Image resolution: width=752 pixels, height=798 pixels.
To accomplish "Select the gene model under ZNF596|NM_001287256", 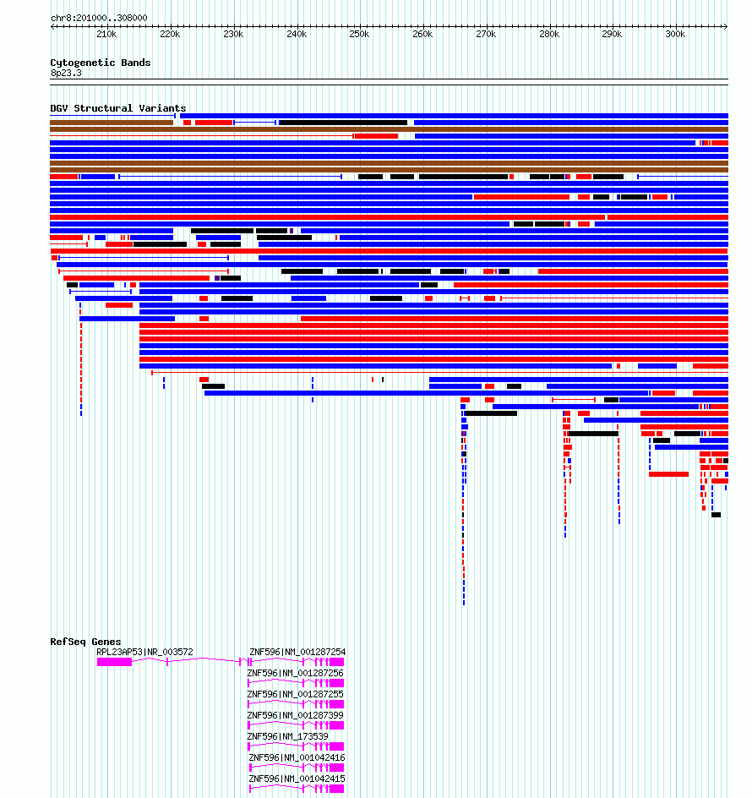I will pyautogui.click(x=296, y=683).
